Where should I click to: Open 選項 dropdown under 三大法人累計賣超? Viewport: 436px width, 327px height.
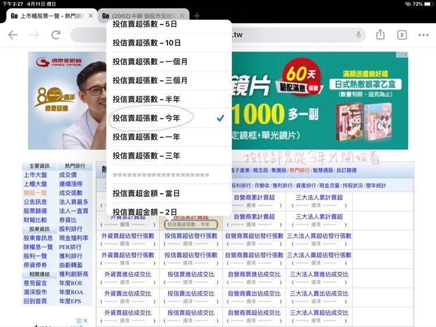point(319,225)
